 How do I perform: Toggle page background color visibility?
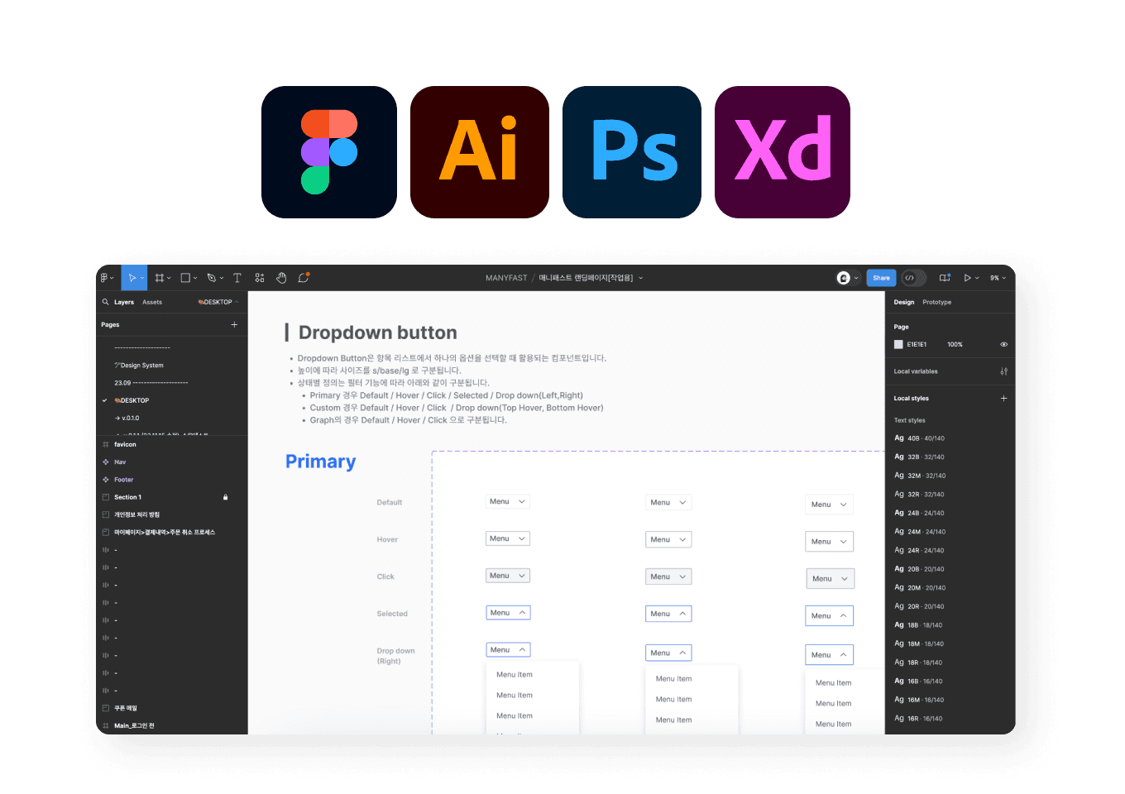click(x=1003, y=344)
